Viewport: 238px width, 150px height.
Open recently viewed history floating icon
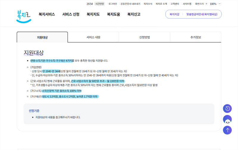coord(227,108)
